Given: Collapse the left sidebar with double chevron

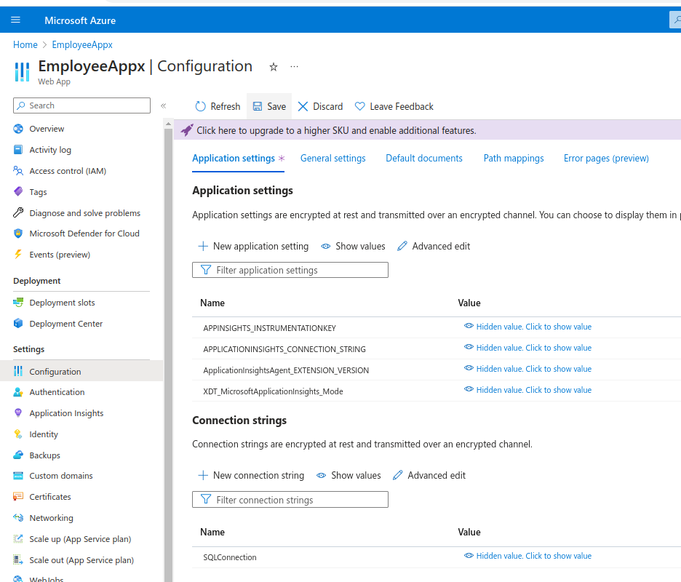Looking at the screenshot, I should [163, 105].
